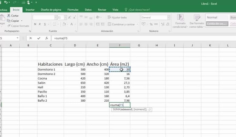Toggle right text alignment
236x137 pixels.
pyautogui.click(x=91, y=24)
